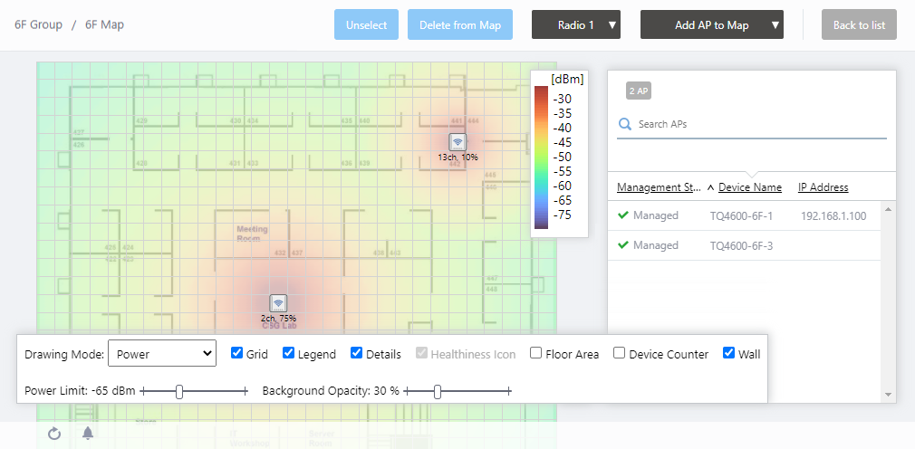Open the Drawing Mode dropdown
The image size is (915, 449).
tap(161, 354)
